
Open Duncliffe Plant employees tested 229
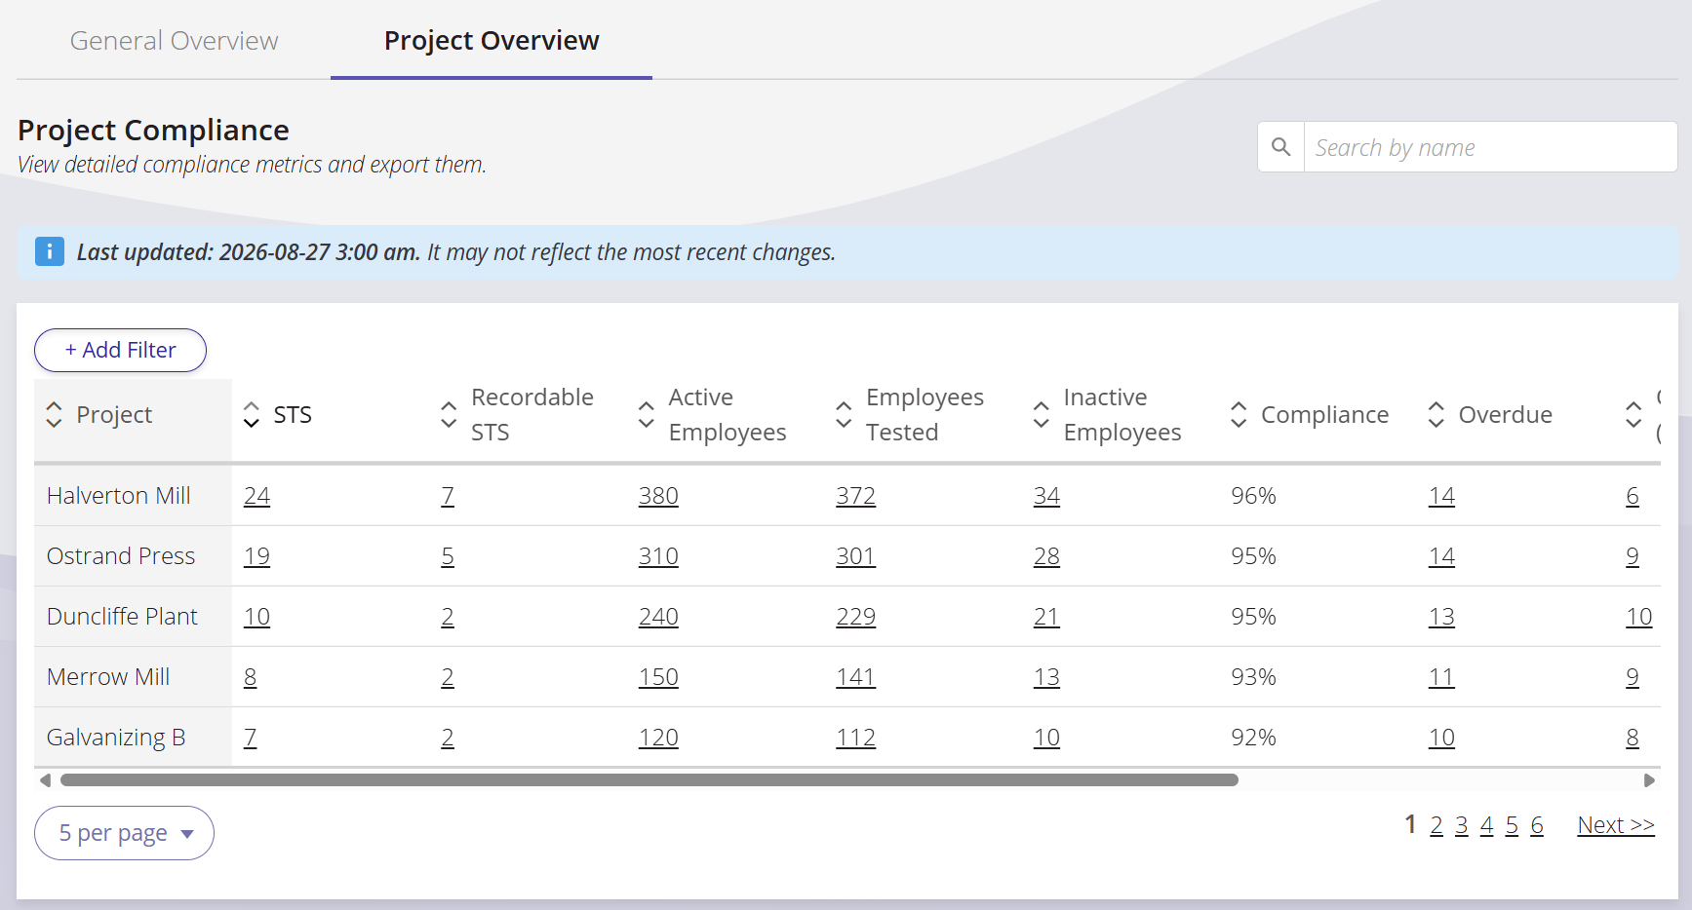point(855,617)
